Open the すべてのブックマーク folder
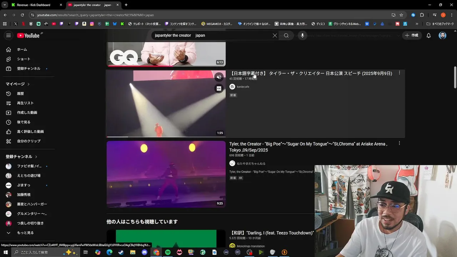 (x=440, y=24)
